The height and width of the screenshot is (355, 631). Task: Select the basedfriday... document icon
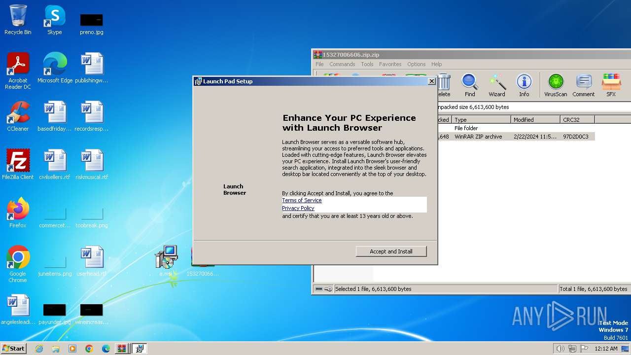55,116
